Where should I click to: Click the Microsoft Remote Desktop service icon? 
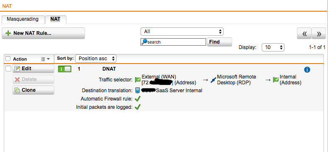pyautogui.click(x=213, y=80)
